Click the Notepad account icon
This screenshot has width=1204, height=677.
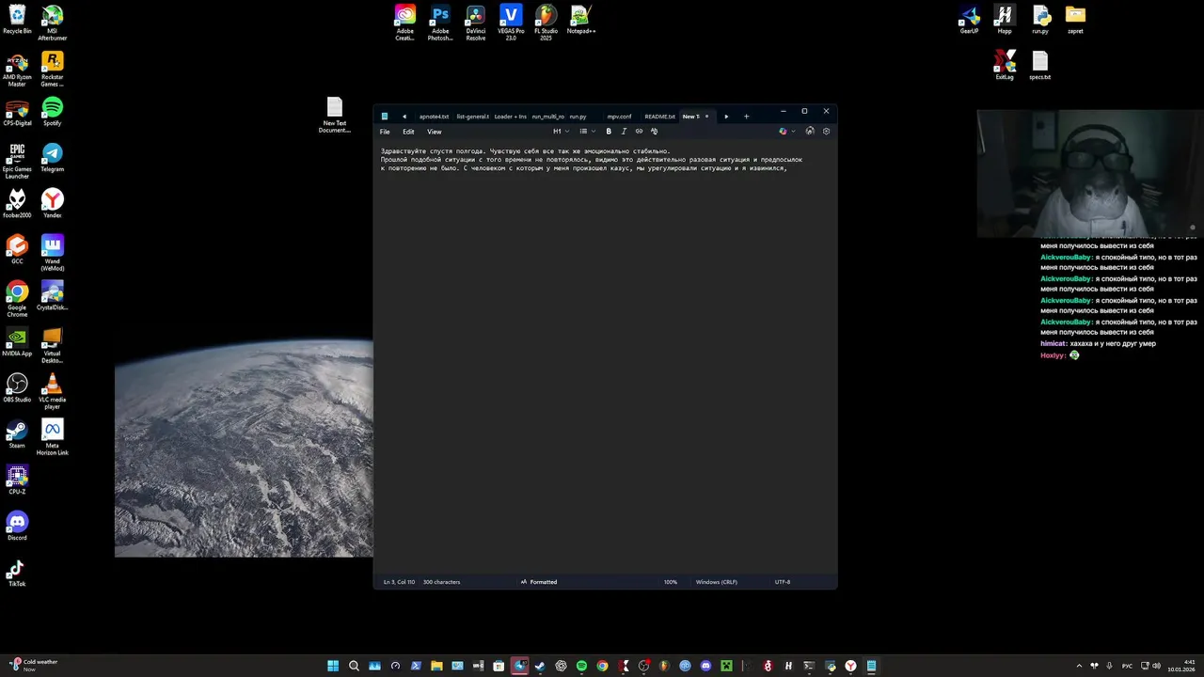pyautogui.click(x=810, y=132)
